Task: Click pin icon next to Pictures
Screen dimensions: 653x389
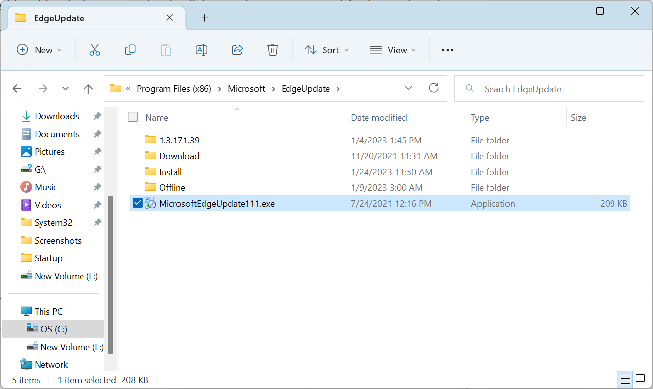Action: [97, 152]
